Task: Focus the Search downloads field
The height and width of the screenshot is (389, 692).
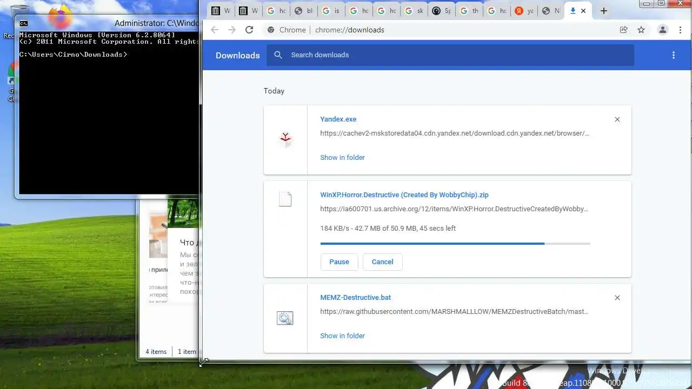Action: (450, 55)
